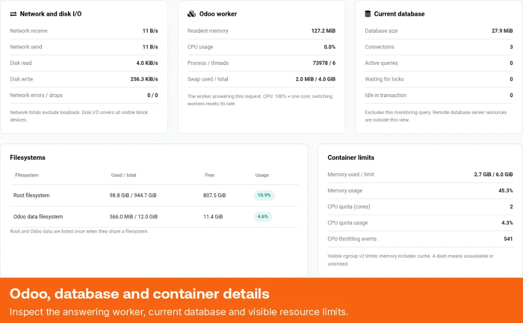Image resolution: width=523 pixels, height=323 pixels.
Task: Select Process / threads value 73978 / 6
Action: click(324, 63)
